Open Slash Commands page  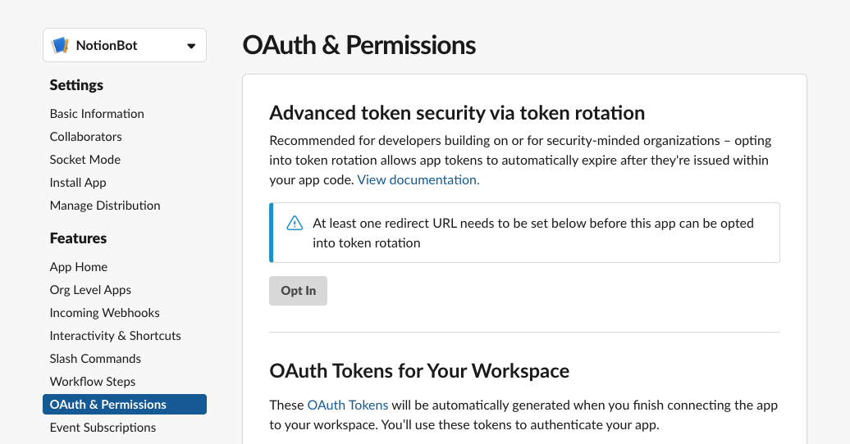coord(95,359)
